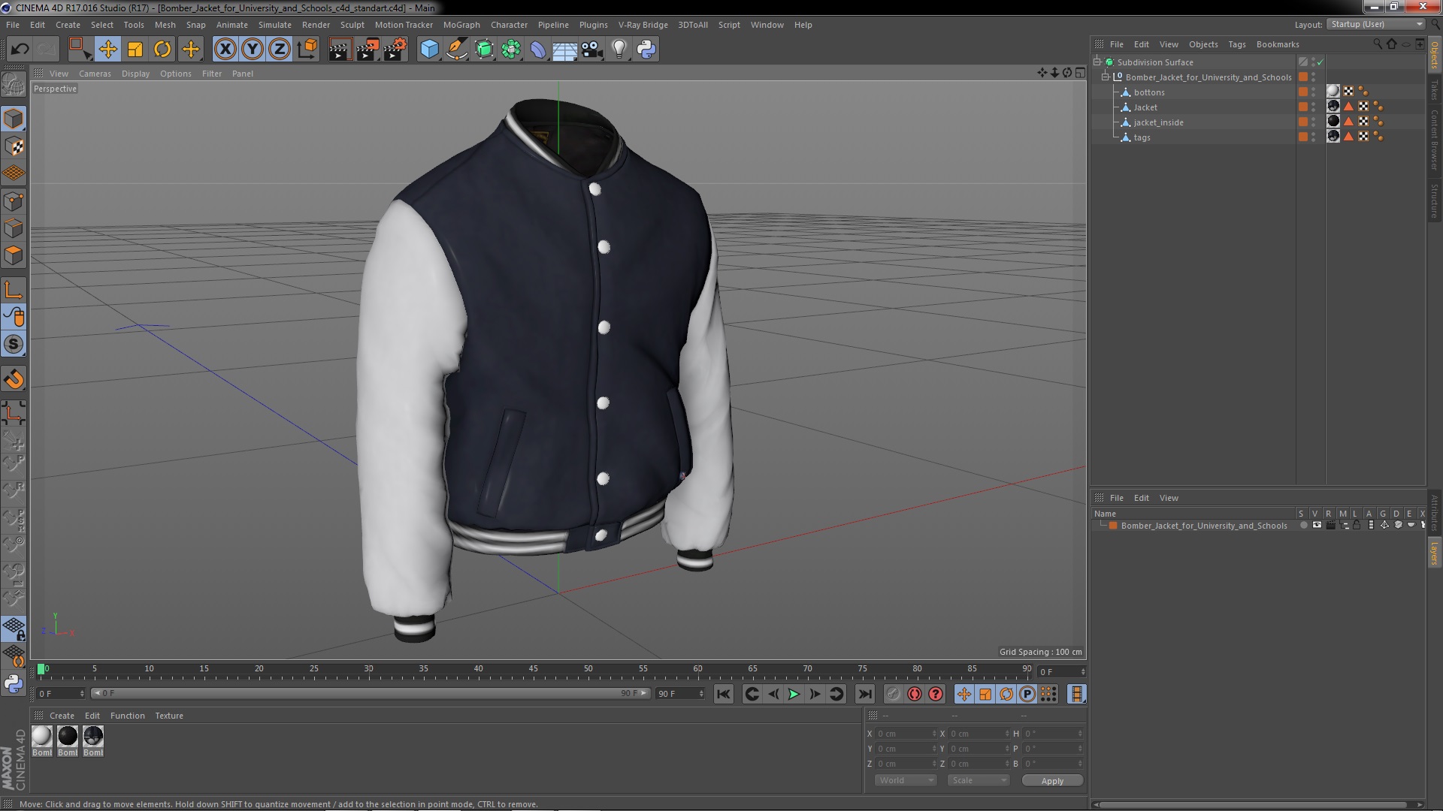Add a Cube primitive object

pyautogui.click(x=429, y=50)
